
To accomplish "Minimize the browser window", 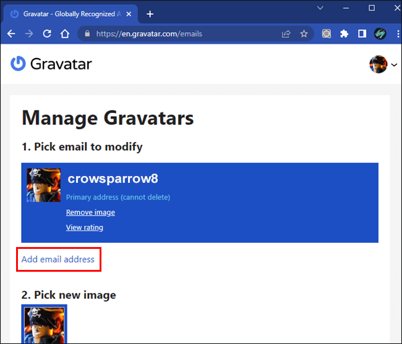I will tap(346, 8).
